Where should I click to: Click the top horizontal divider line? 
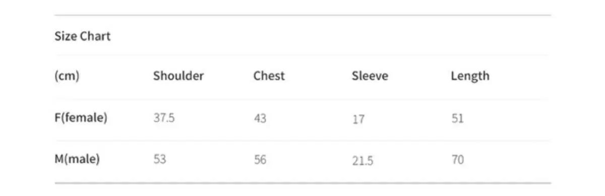(x=302, y=15)
